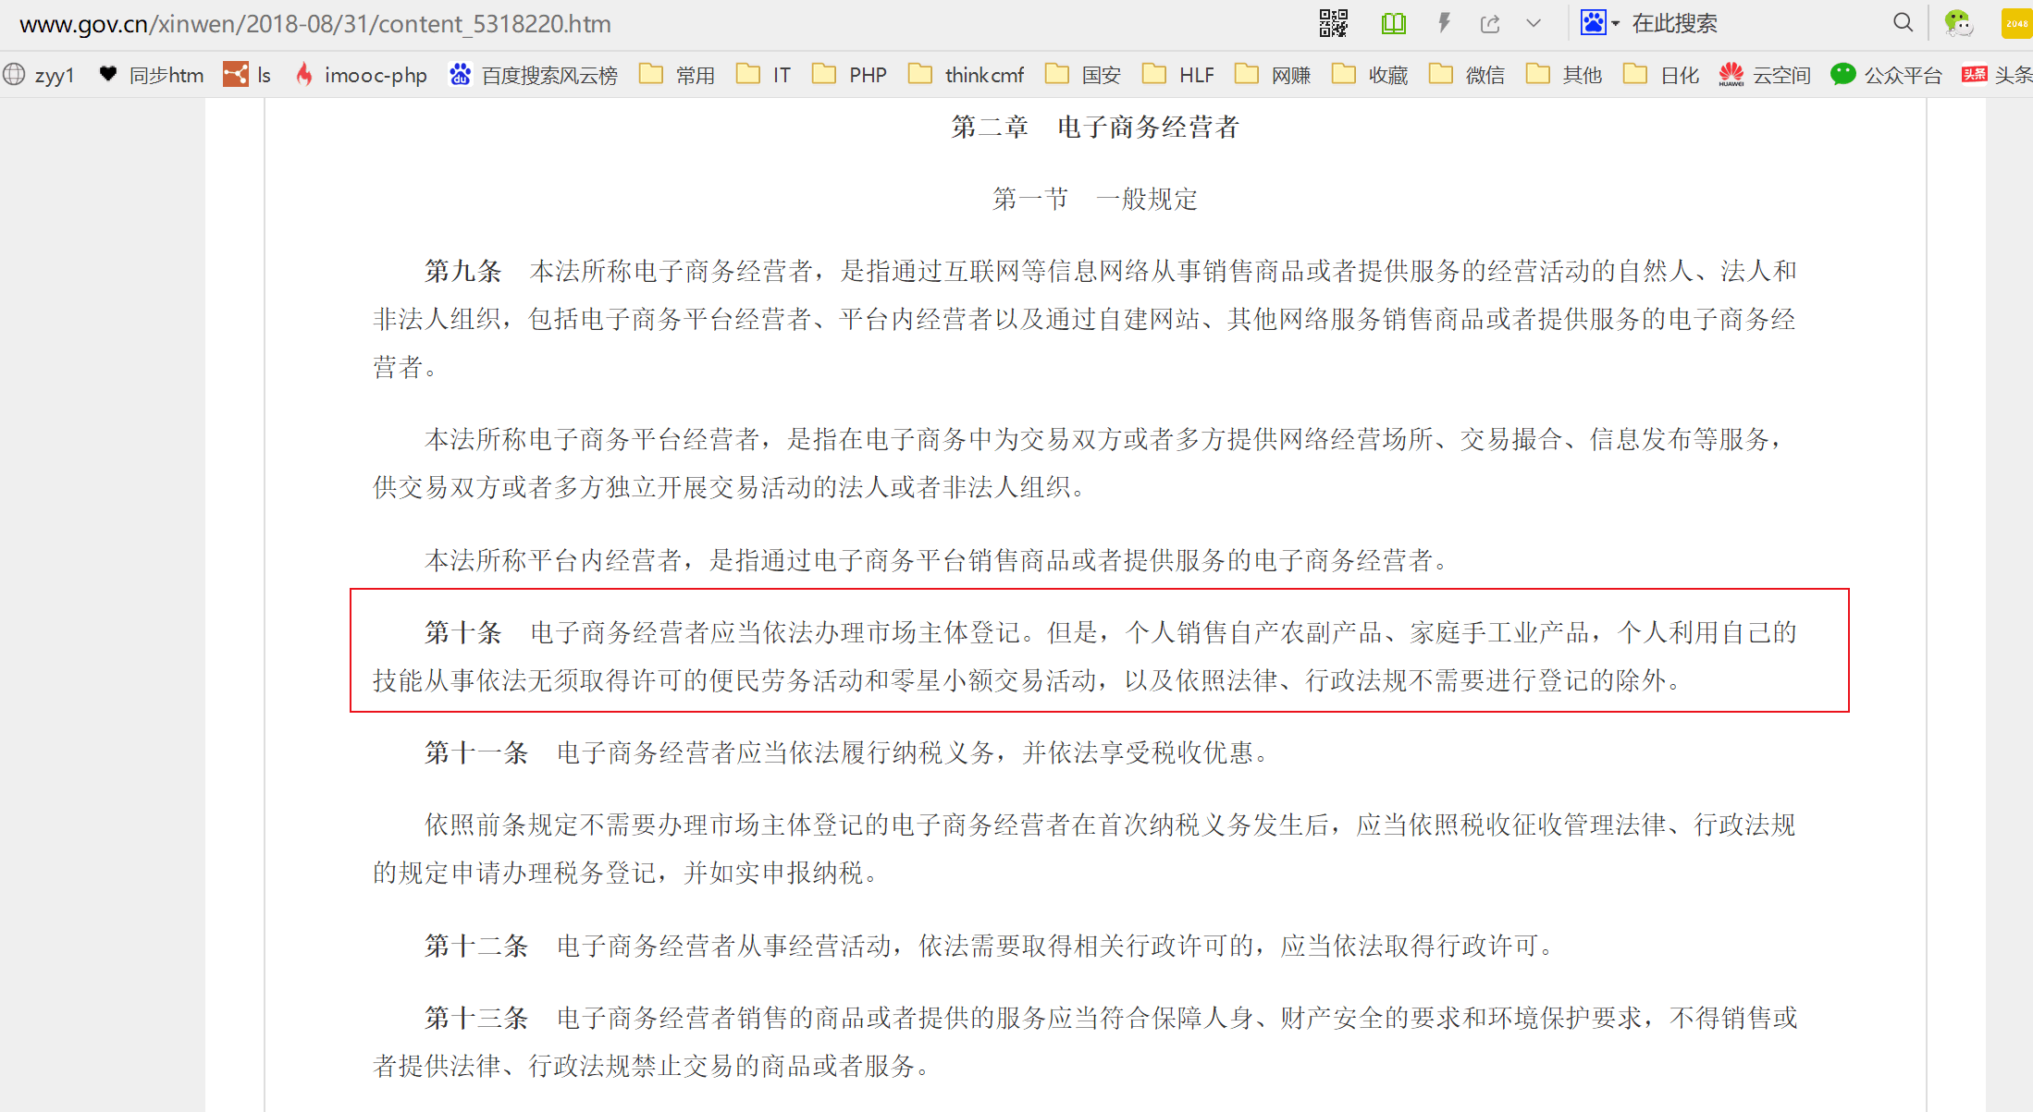
Task: Click the share page icon
Action: (1489, 23)
